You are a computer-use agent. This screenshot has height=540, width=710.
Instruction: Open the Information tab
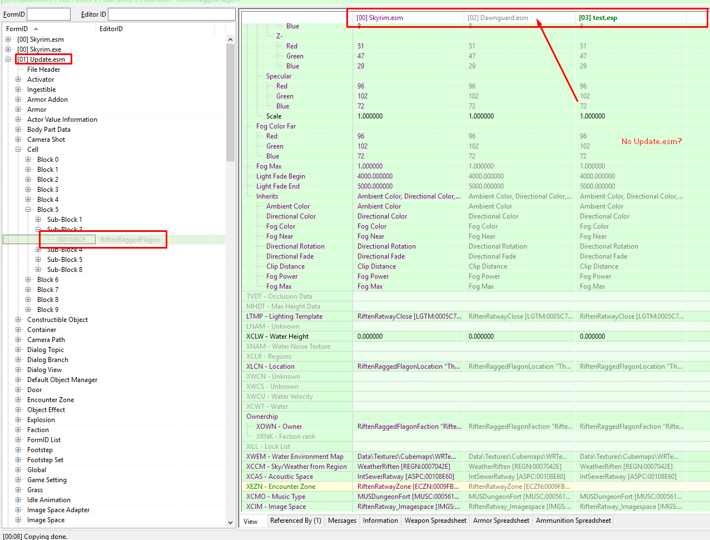pyautogui.click(x=380, y=521)
